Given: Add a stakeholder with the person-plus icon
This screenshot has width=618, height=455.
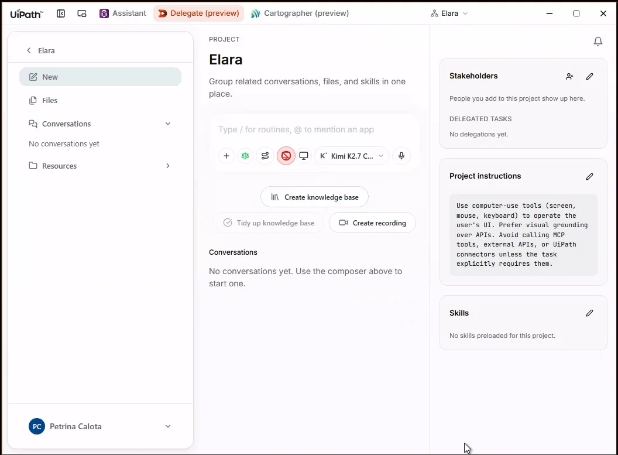Looking at the screenshot, I should click(x=569, y=77).
